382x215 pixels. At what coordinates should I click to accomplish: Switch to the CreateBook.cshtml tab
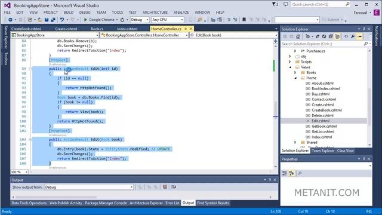(x=26, y=29)
